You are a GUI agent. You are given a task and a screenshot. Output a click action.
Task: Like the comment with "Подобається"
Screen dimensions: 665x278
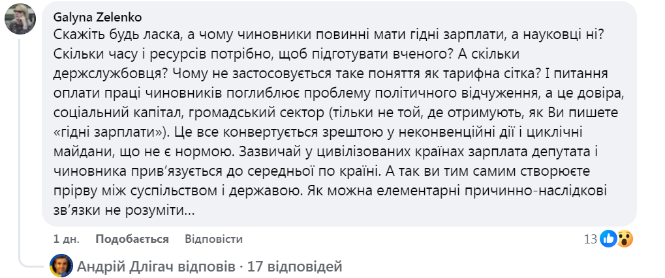coord(132,239)
